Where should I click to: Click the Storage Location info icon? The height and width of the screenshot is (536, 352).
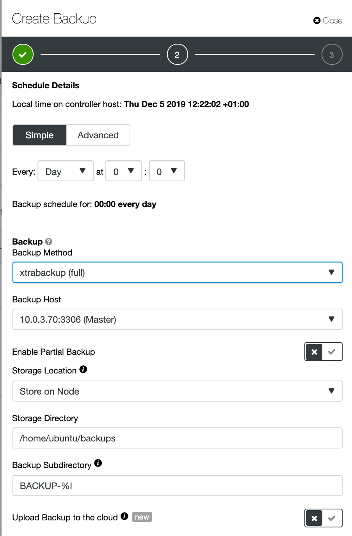tap(83, 369)
